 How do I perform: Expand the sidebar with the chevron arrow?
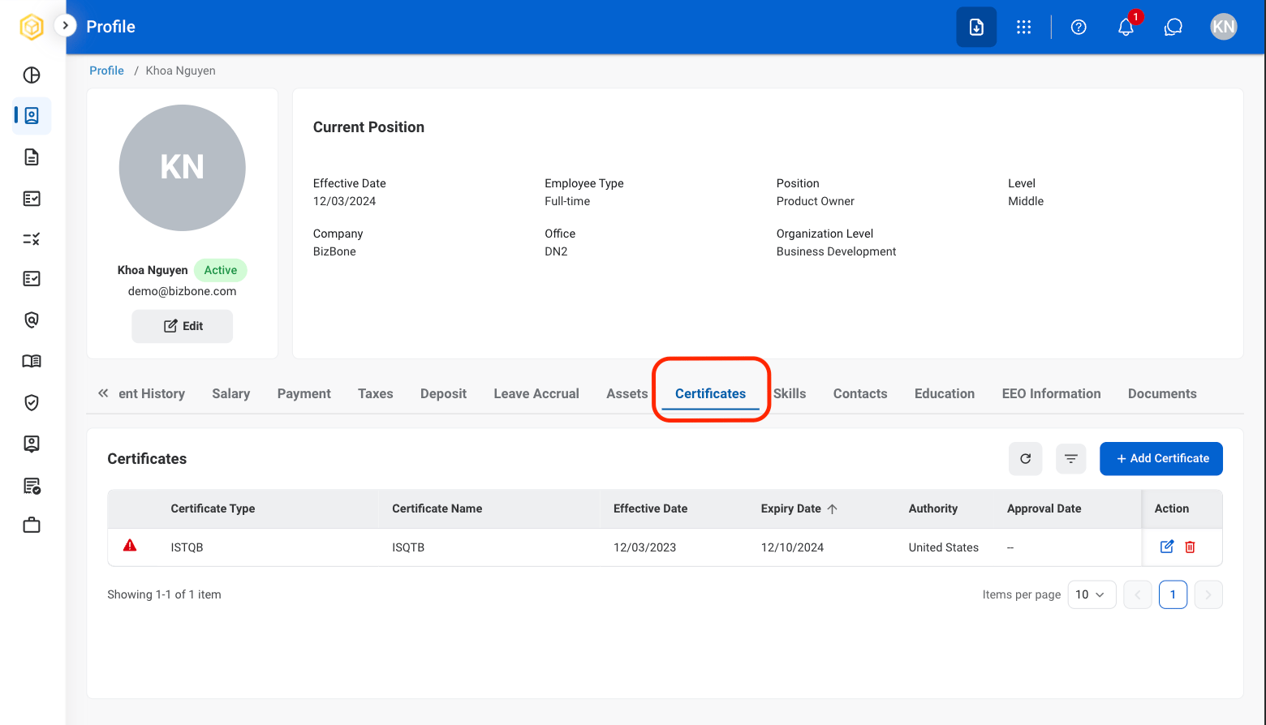click(65, 25)
